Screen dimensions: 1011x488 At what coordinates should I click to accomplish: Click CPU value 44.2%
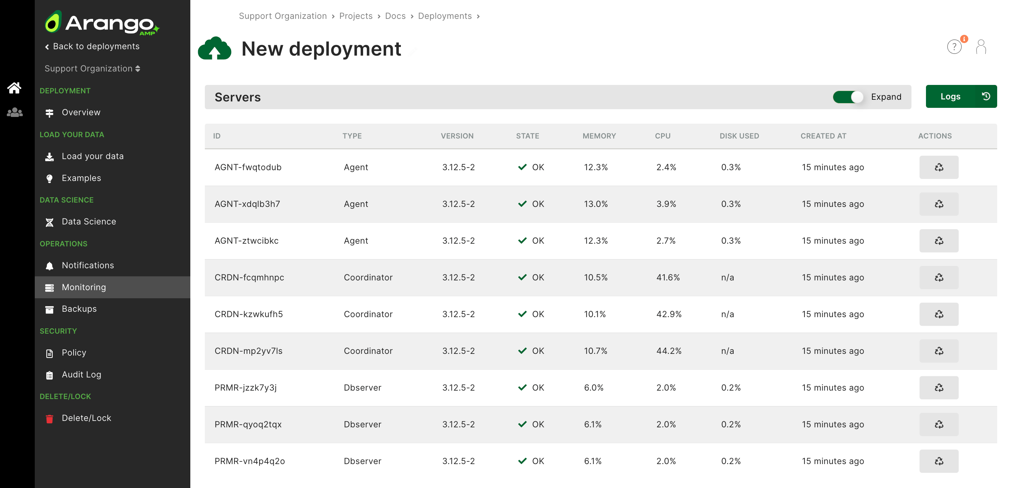point(669,351)
